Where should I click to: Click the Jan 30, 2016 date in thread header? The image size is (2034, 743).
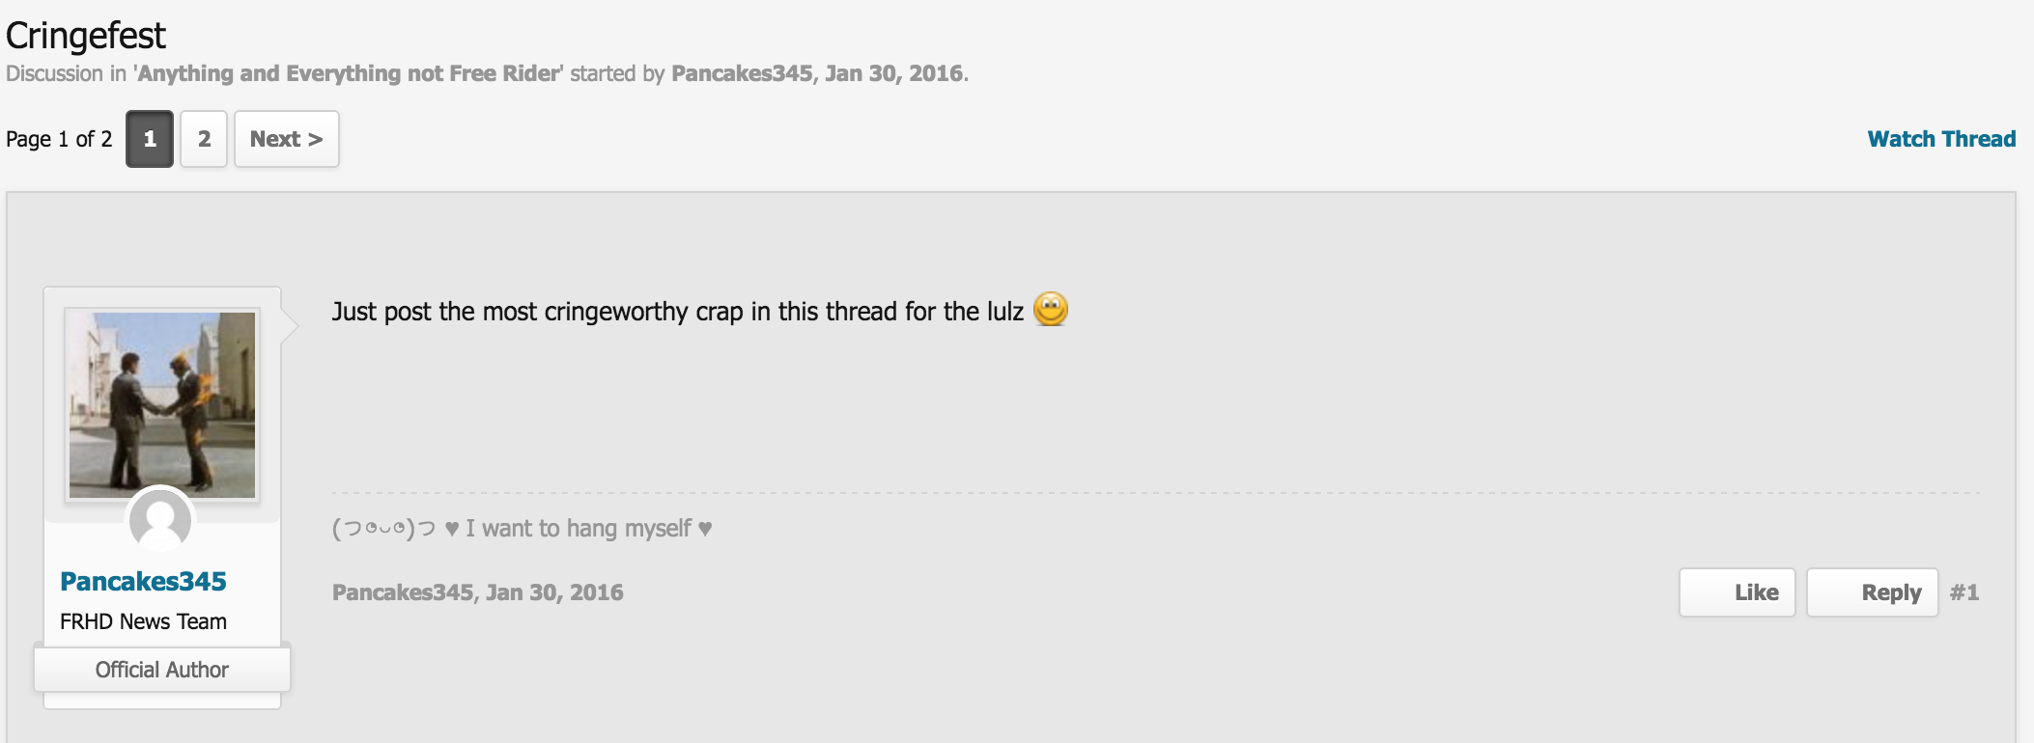coord(893,73)
